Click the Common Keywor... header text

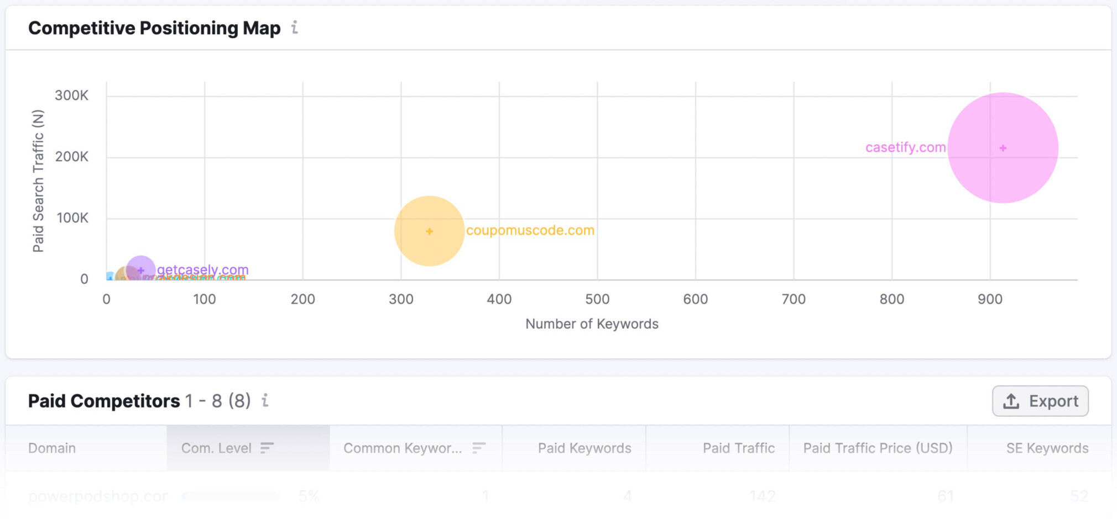point(402,448)
